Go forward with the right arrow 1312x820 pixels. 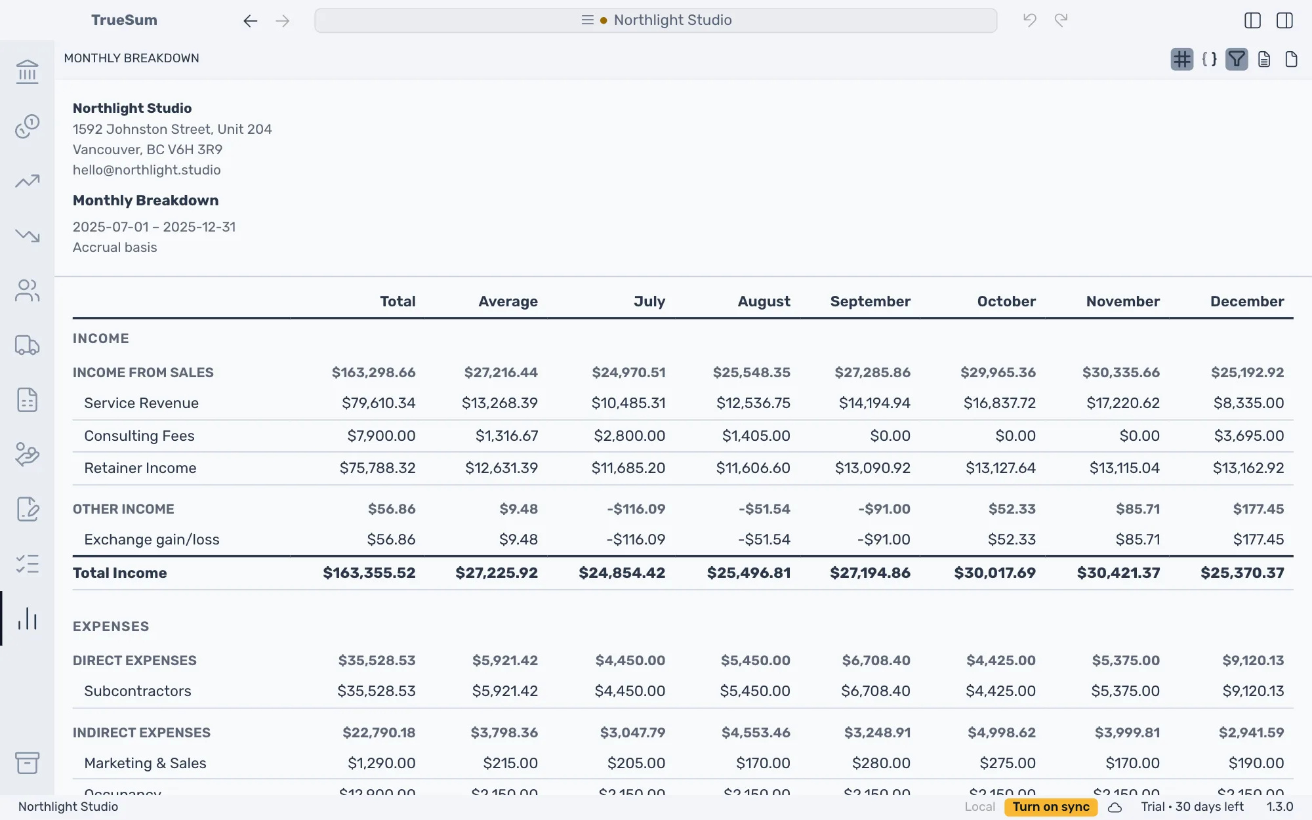click(x=283, y=21)
